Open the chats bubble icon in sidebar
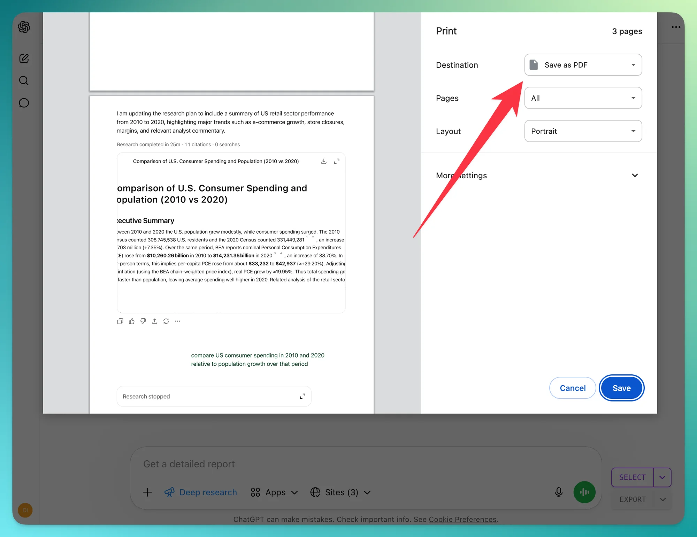Screen dimensions: 697x537 coord(24,103)
